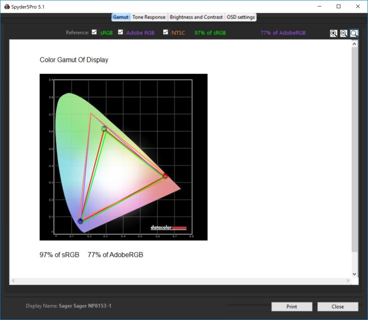
Task: Click the purple '77% of AdobeRGB' header text
Action: 283,33
